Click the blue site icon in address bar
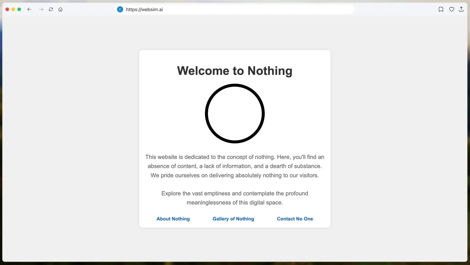 120,9
